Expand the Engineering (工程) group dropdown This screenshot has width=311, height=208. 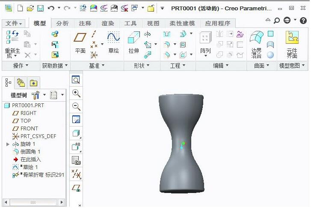coord(178,66)
